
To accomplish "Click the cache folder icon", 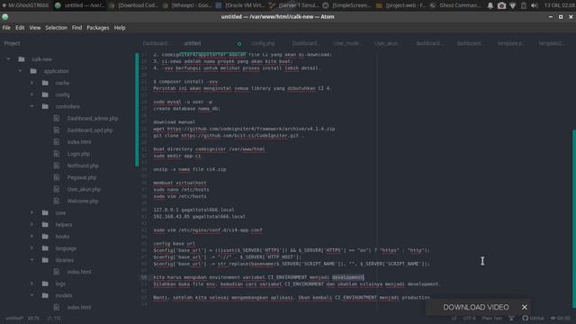I will coord(45,83).
